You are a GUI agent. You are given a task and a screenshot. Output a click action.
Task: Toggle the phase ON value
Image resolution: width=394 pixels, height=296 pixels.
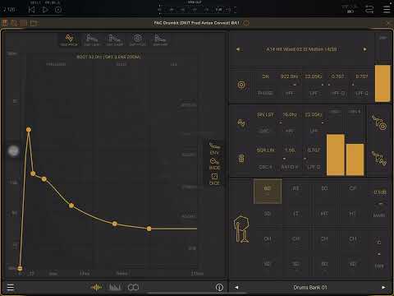[265, 76]
